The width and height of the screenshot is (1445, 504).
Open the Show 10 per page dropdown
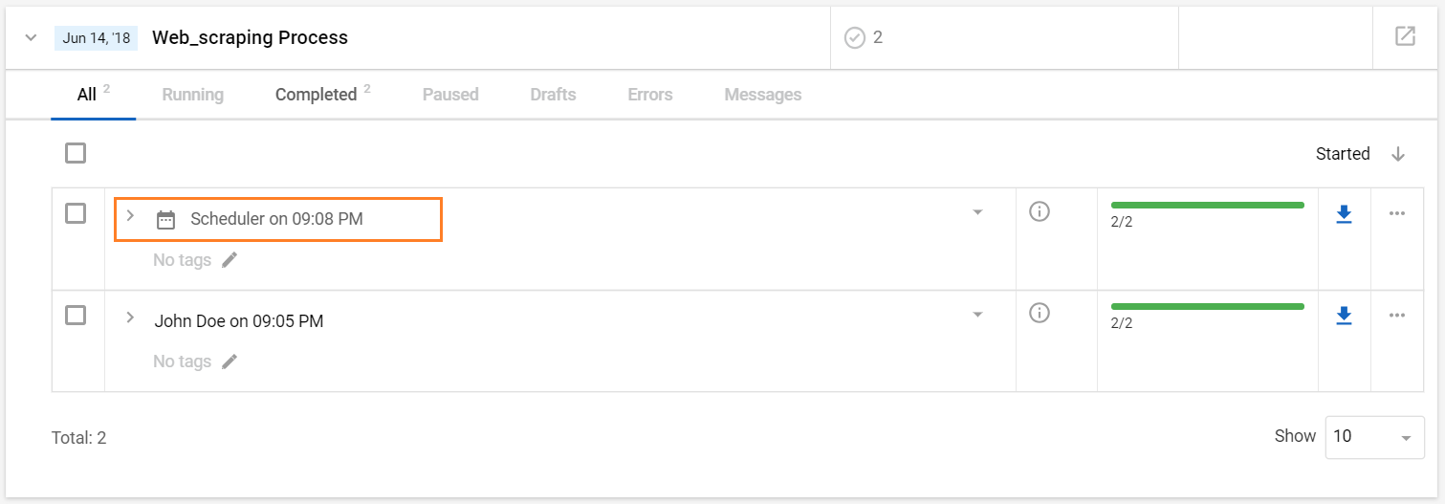[1374, 437]
